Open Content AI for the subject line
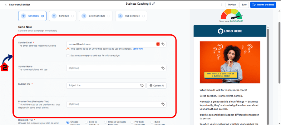Screen dimensions: 281x125 [x=156, y=85]
